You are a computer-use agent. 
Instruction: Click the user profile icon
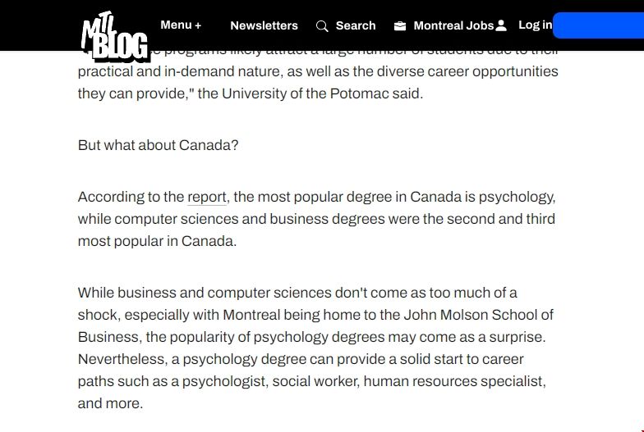tap(501, 26)
